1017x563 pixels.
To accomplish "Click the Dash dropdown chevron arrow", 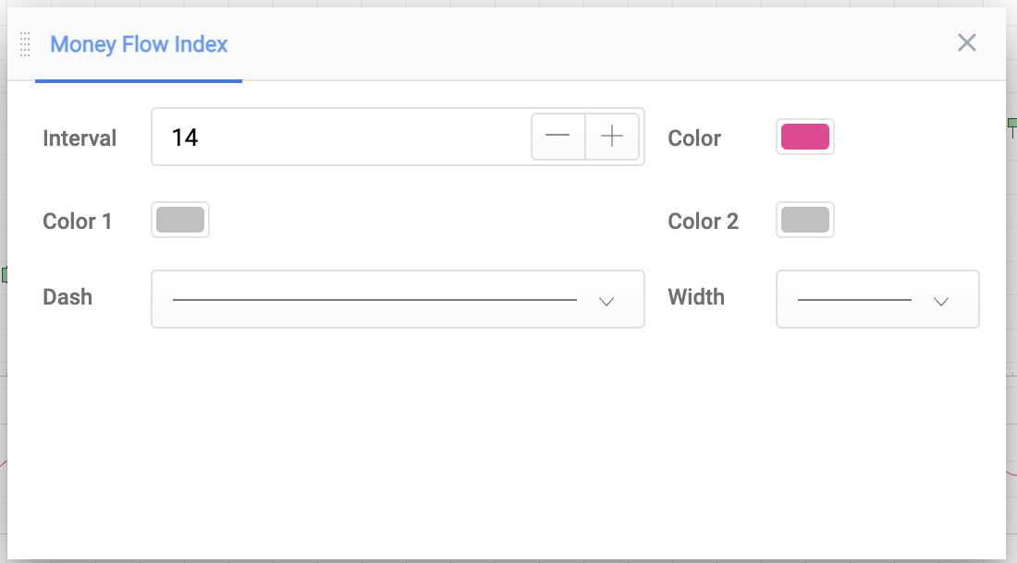I will [607, 301].
